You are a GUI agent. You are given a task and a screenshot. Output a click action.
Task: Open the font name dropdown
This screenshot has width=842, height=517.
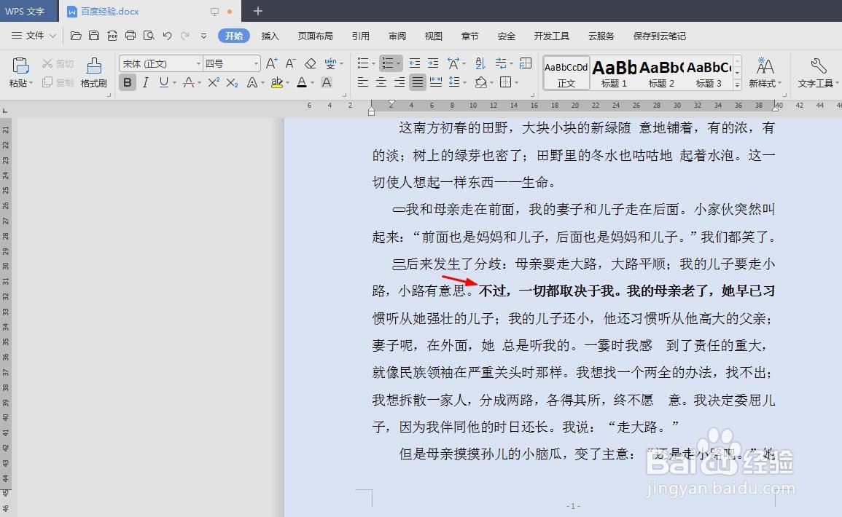(198, 63)
